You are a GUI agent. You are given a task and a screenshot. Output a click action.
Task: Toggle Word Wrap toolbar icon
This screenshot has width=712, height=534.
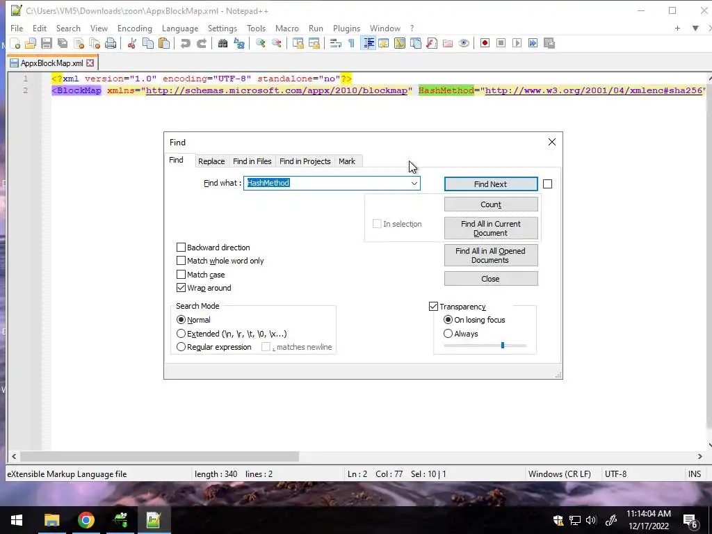coord(336,43)
